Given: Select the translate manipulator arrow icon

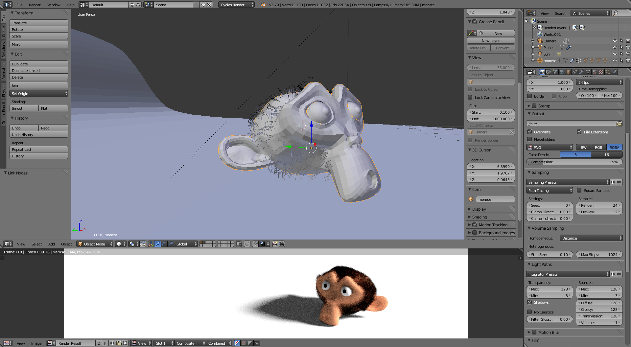Looking at the screenshot, I should coord(157,244).
